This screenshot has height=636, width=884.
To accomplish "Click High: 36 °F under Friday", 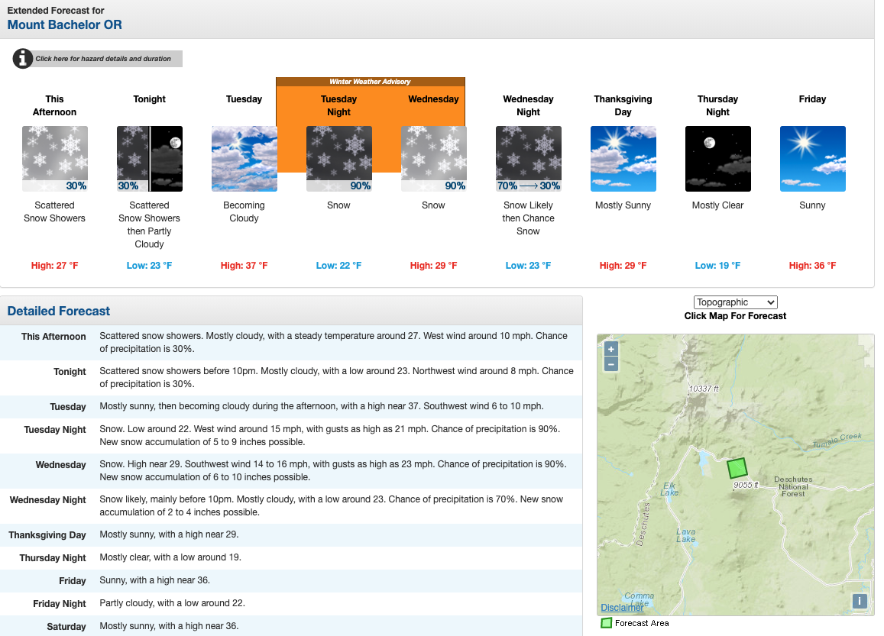I will tap(812, 266).
